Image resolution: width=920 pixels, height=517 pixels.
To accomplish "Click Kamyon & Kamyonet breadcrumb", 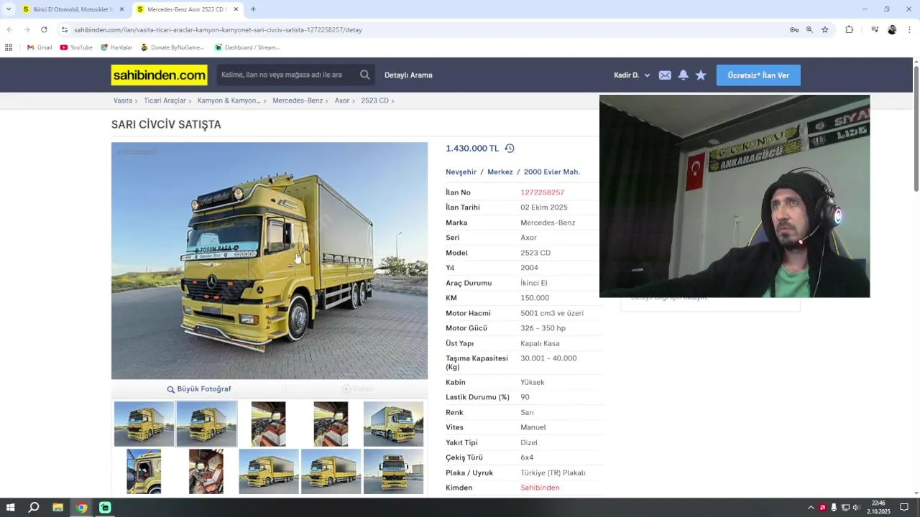I will pyautogui.click(x=229, y=101).
